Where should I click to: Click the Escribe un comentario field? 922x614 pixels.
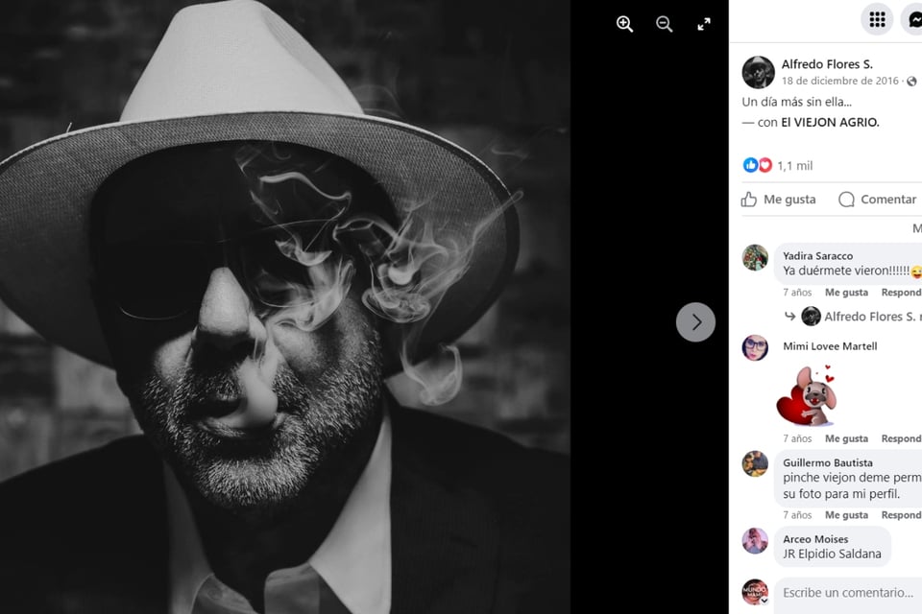coord(848,593)
